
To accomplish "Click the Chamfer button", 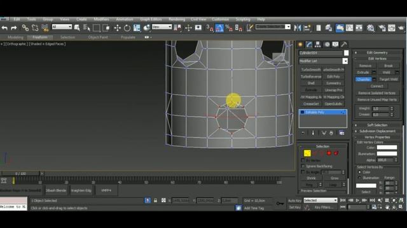I will click(363, 79).
